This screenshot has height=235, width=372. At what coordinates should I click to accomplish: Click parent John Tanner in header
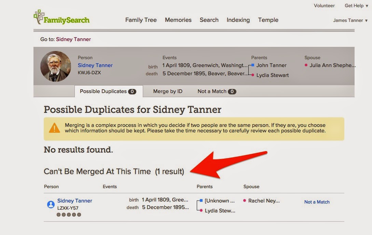(272, 65)
